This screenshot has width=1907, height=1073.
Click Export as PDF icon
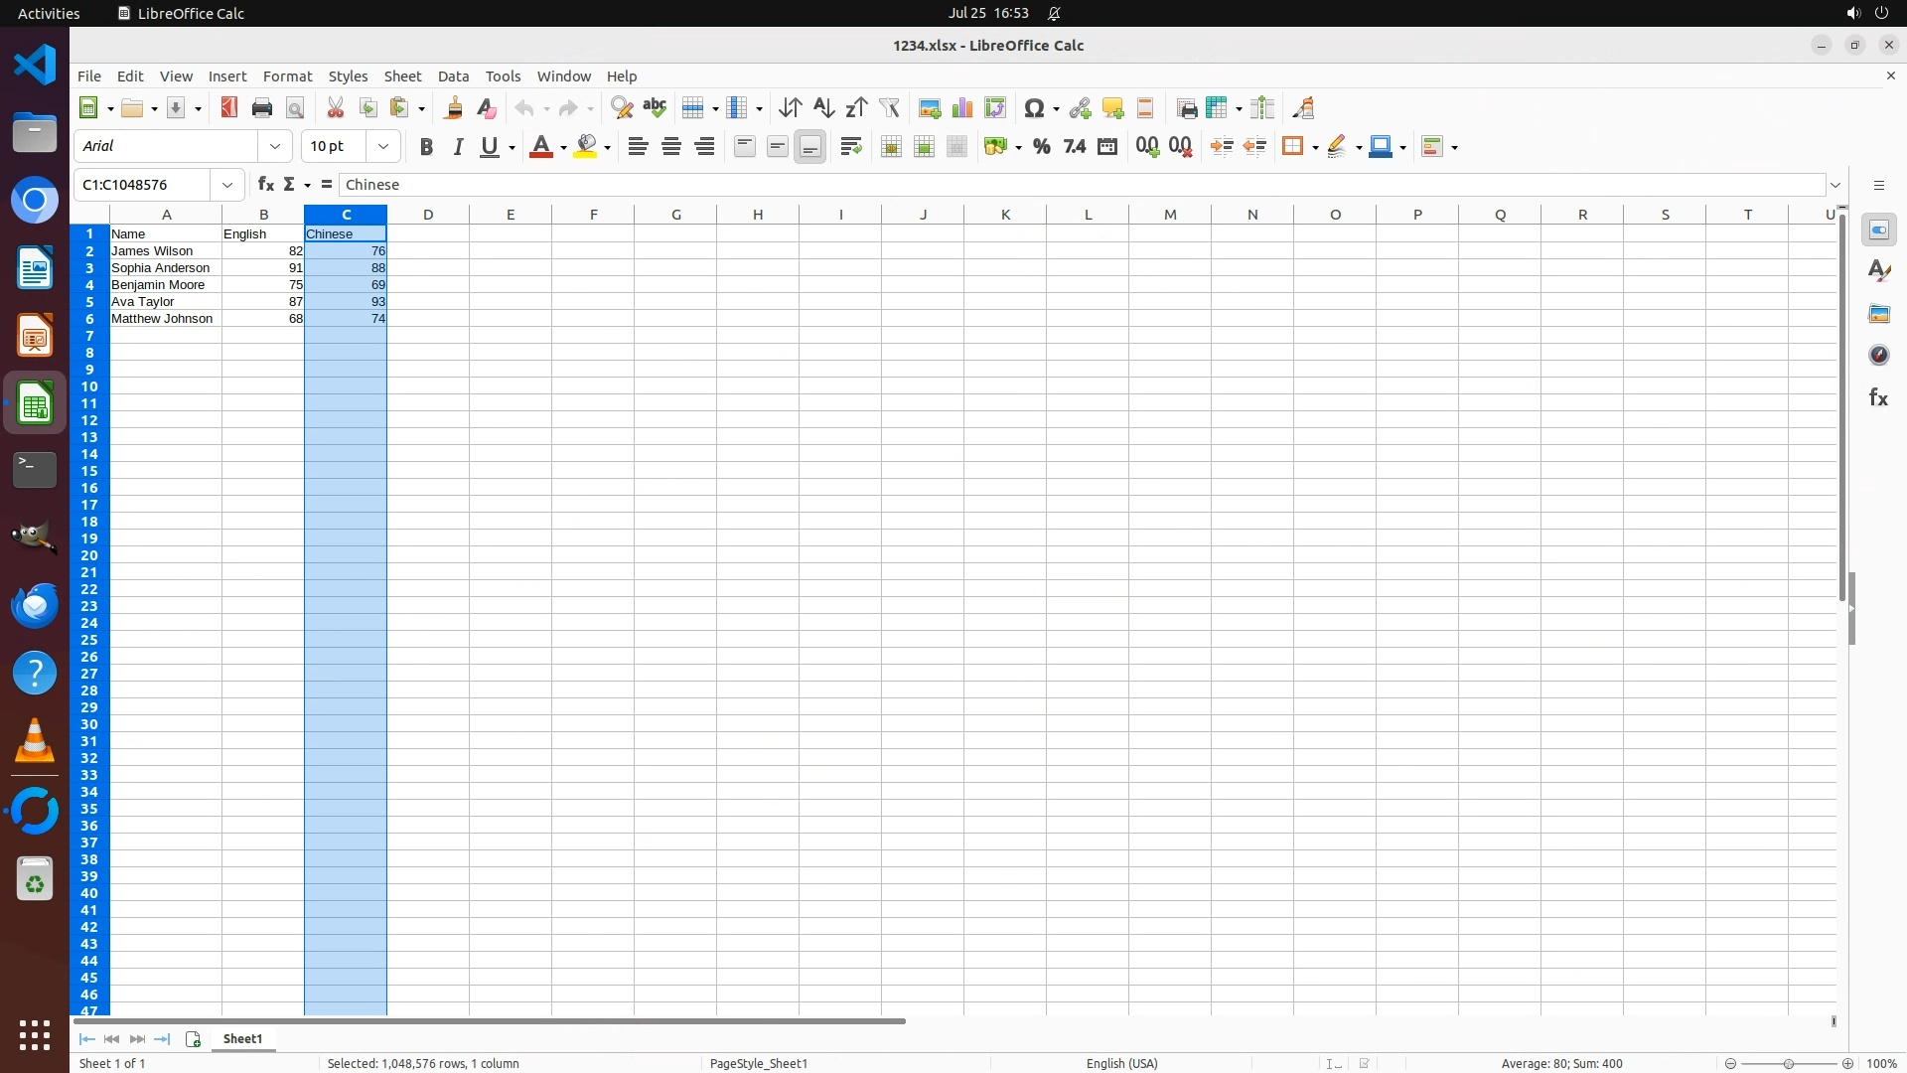(x=229, y=108)
